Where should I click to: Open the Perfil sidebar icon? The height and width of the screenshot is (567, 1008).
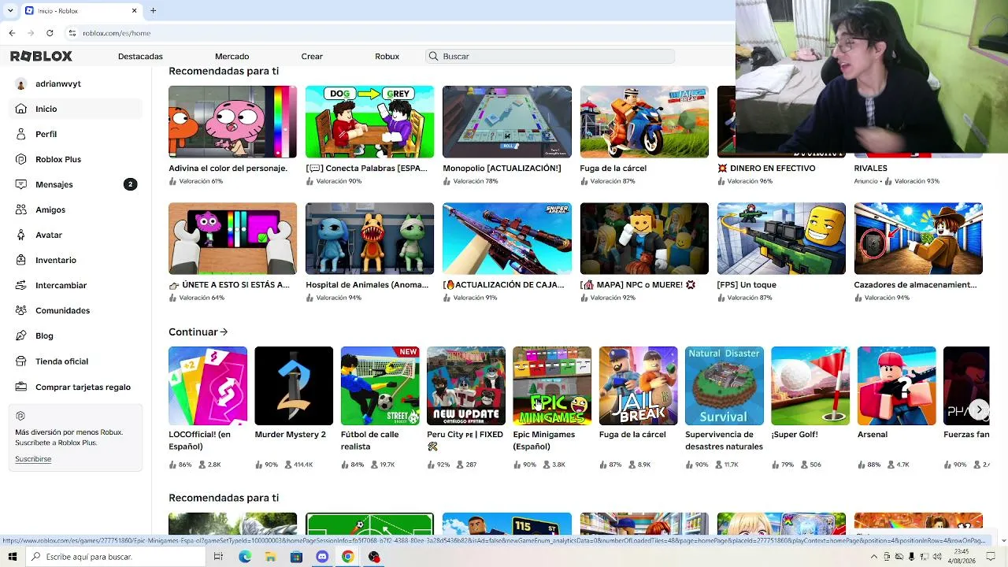20,134
